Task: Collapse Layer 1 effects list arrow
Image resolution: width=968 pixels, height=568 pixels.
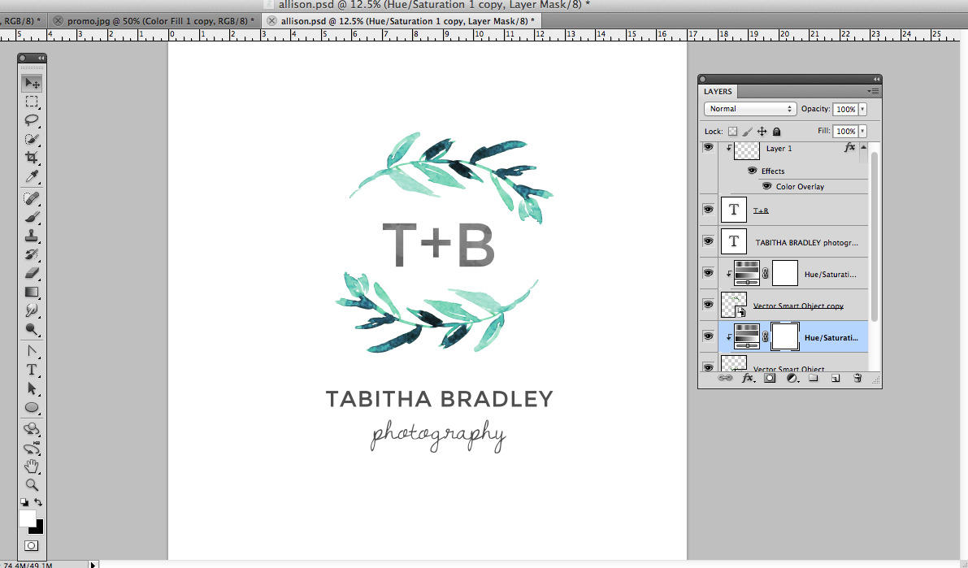Action: pyautogui.click(x=863, y=147)
